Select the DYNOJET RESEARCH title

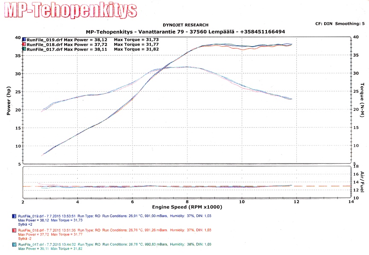(185, 26)
